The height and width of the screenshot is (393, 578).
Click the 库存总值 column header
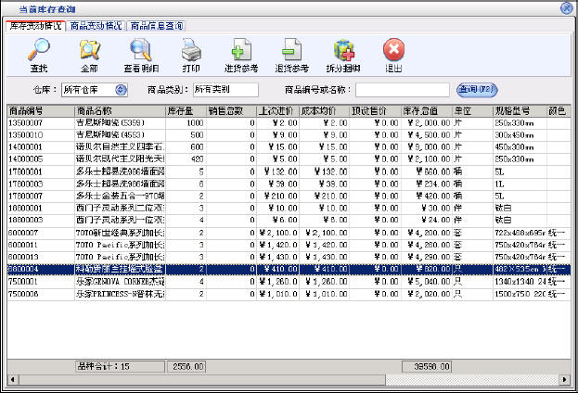(x=425, y=111)
